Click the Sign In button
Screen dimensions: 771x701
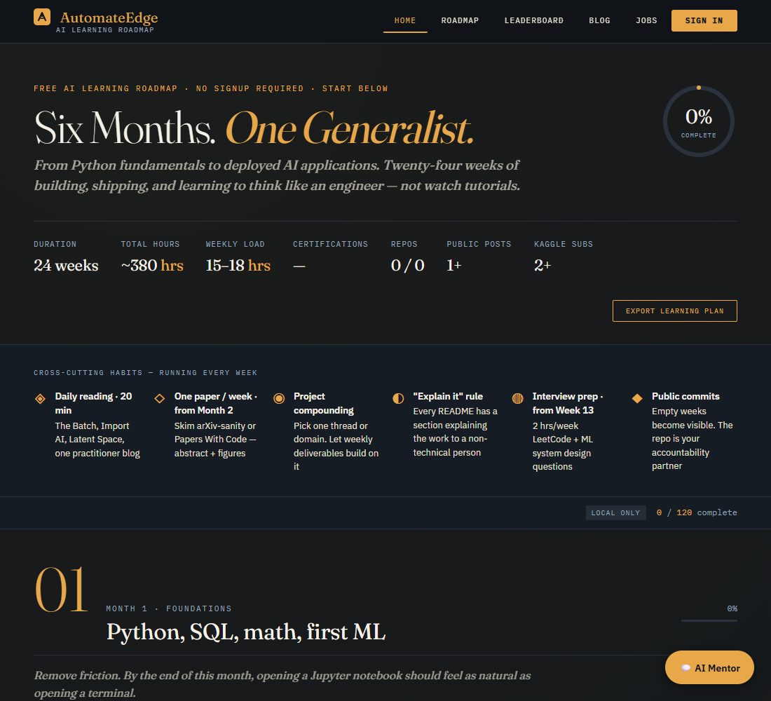point(704,20)
